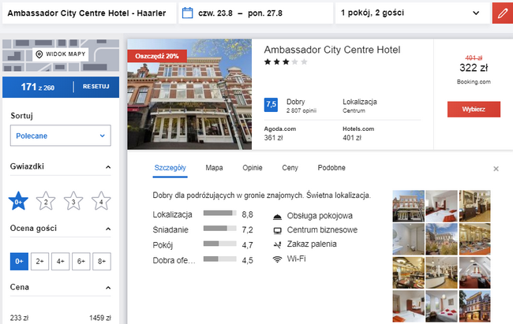Select guest rating 2+ filter
This screenshot has width=513, height=324.
(x=40, y=261)
